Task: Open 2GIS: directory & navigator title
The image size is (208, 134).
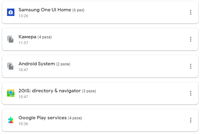Action: [50, 91]
